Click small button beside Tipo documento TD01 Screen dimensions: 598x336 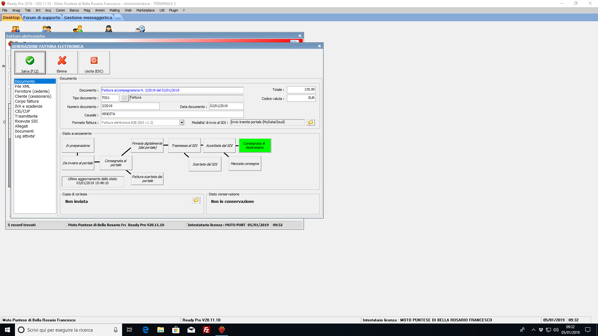[x=124, y=98]
